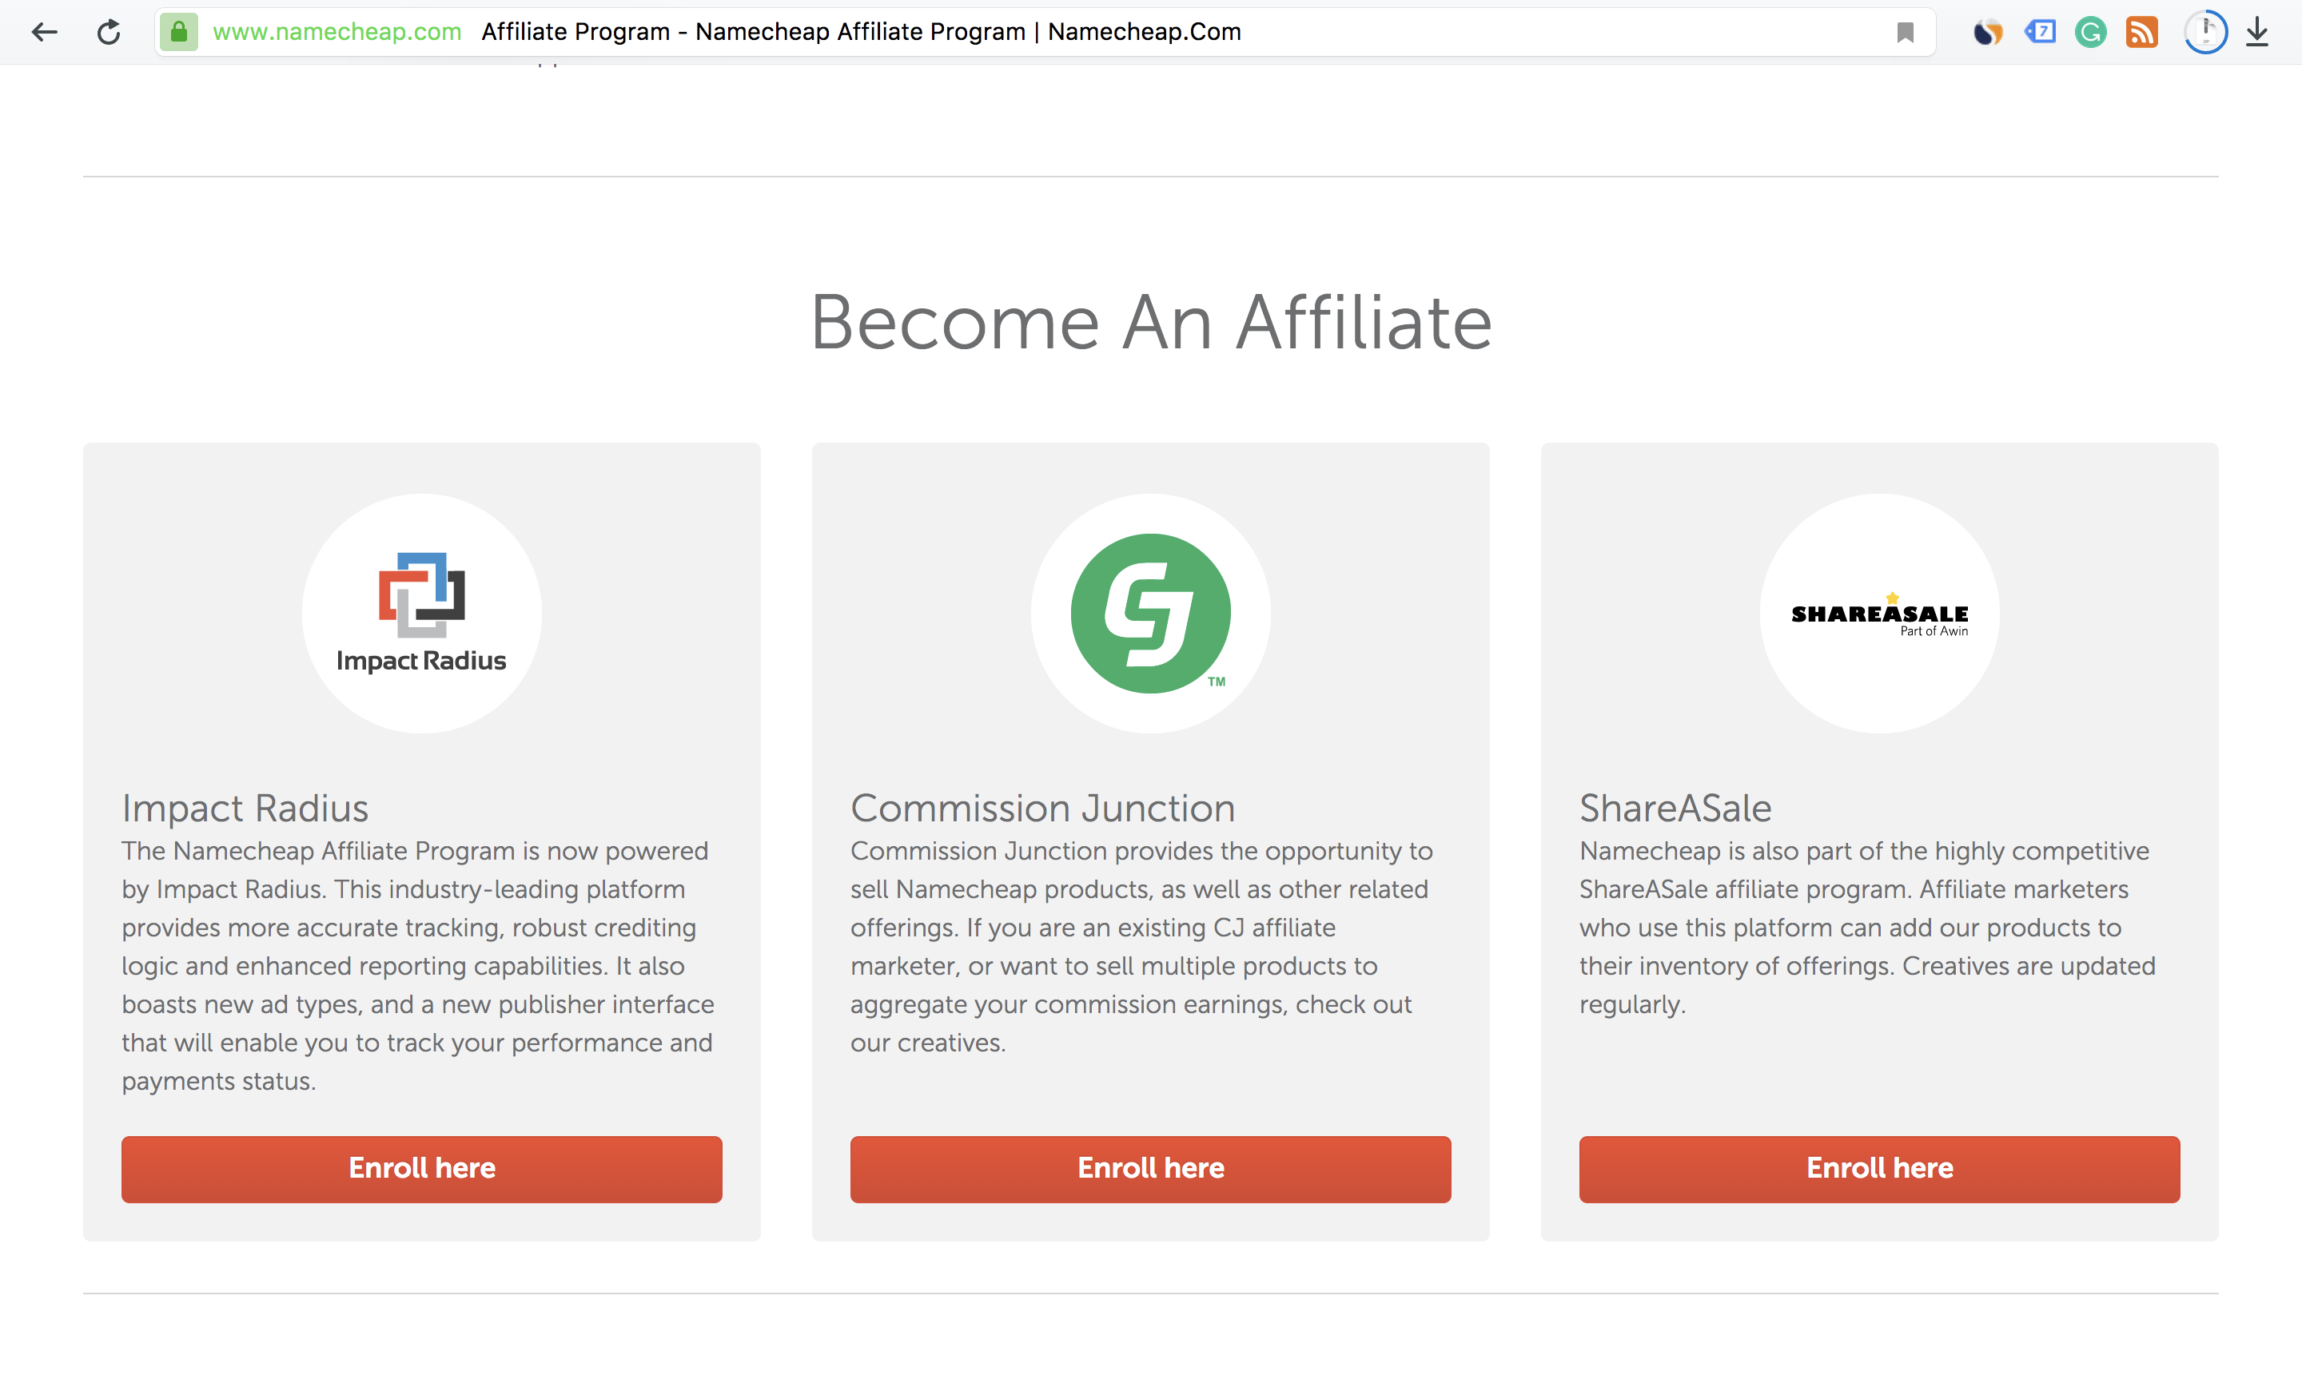
Task: Click the browser refresh/reload icon
Action: pyautogui.click(x=107, y=28)
